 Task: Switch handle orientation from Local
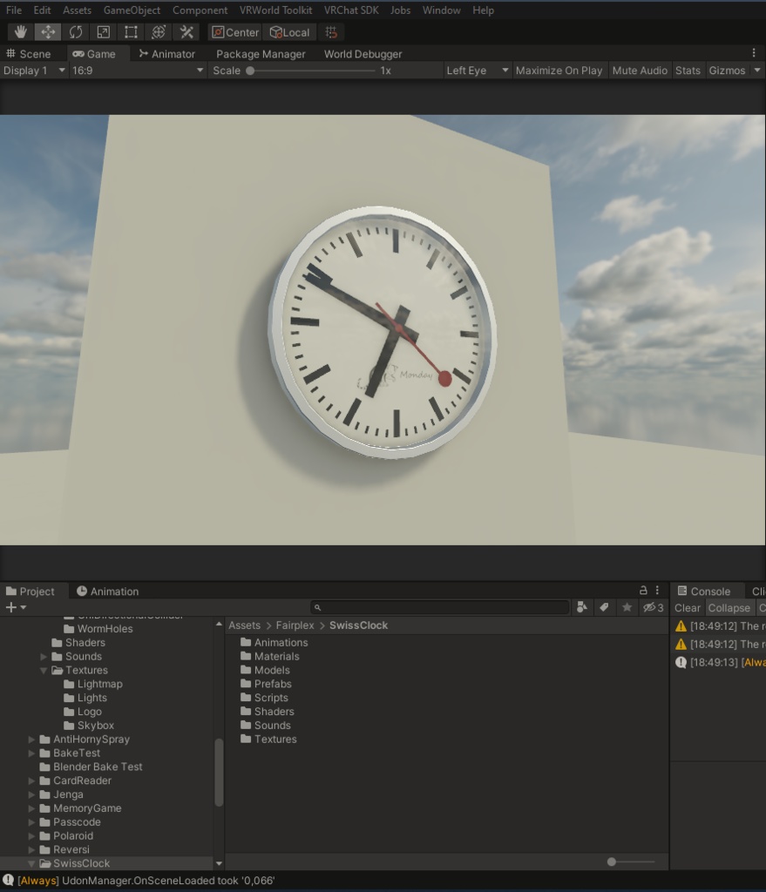[x=288, y=32]
